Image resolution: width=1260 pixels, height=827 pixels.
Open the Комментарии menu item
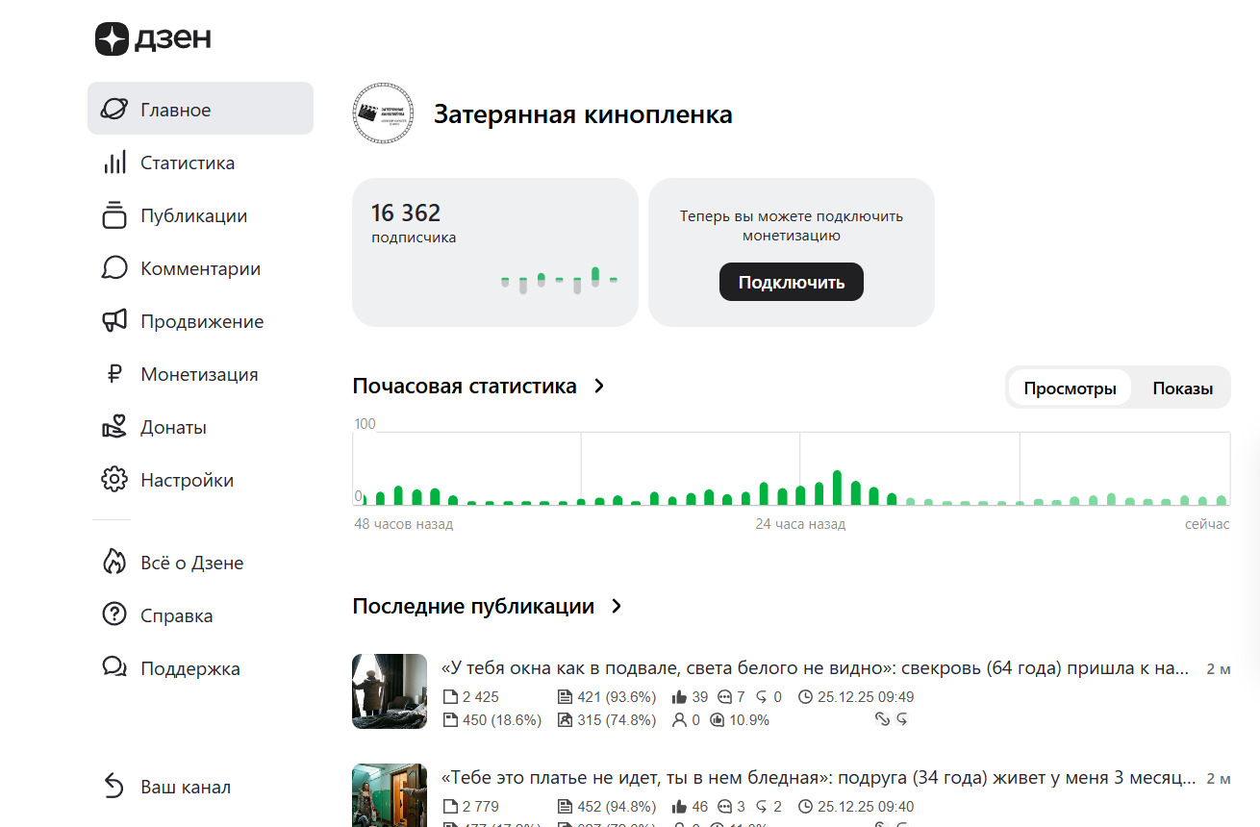200,268
